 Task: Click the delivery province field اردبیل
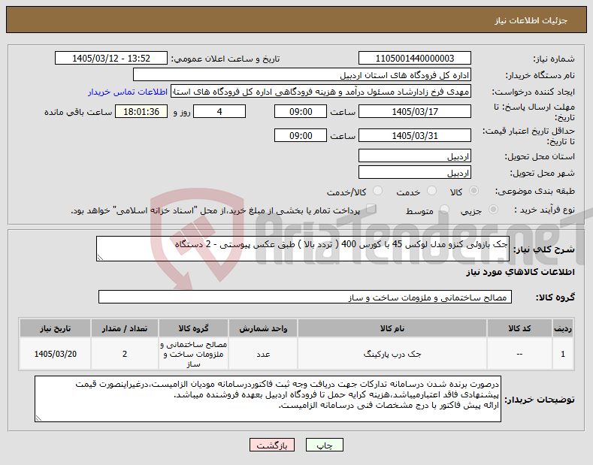[414, 156]
